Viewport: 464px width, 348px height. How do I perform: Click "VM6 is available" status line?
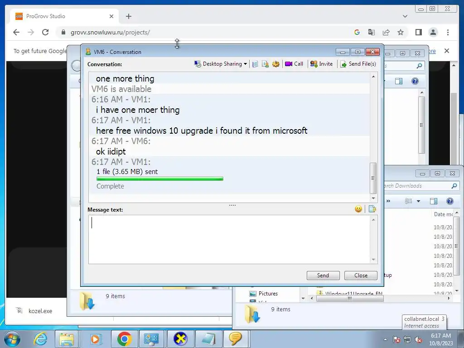coord(121,89)
